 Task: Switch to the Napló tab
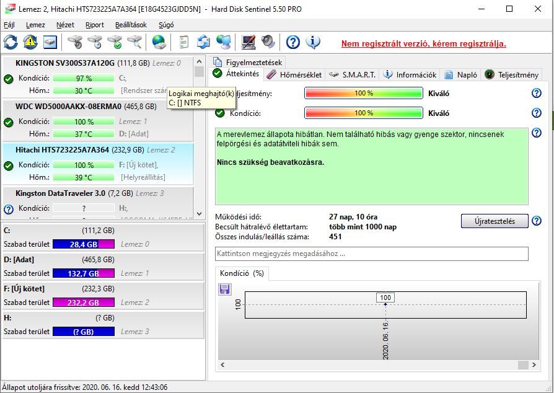(461, 74)
